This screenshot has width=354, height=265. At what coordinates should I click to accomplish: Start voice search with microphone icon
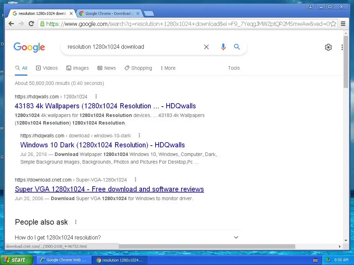[223, 47]
